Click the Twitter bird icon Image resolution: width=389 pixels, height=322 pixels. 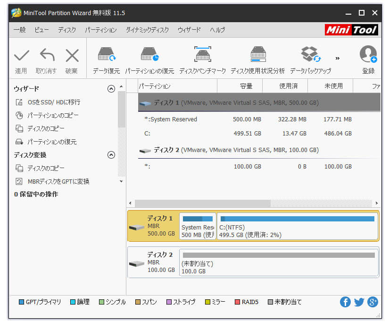(359, 302)
